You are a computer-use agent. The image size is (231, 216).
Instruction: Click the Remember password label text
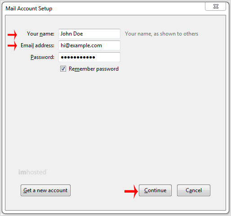(93, 69)
